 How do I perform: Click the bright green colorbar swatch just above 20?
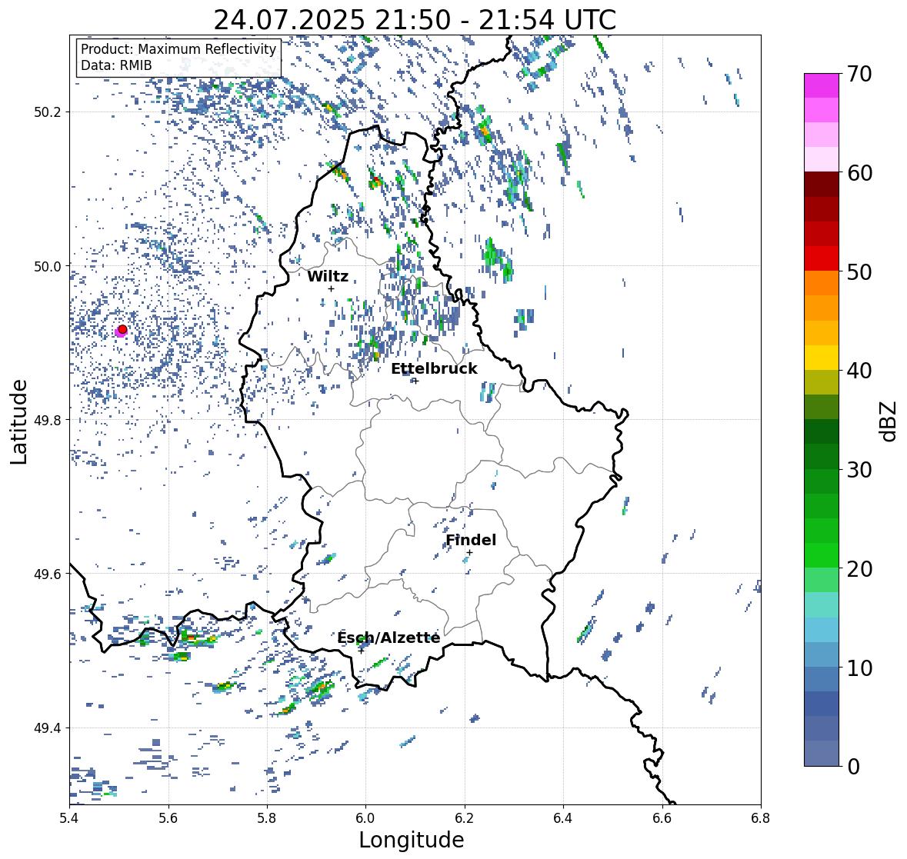[x=822, y=555]
